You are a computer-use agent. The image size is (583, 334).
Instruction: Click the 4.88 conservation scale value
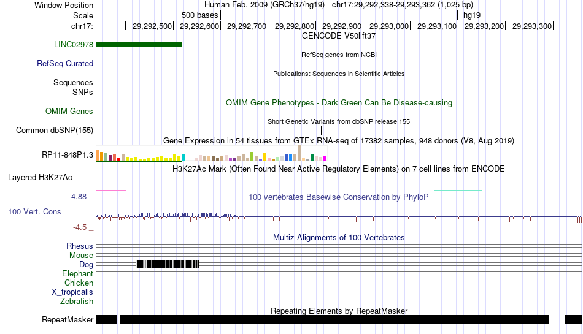[79, 197]
